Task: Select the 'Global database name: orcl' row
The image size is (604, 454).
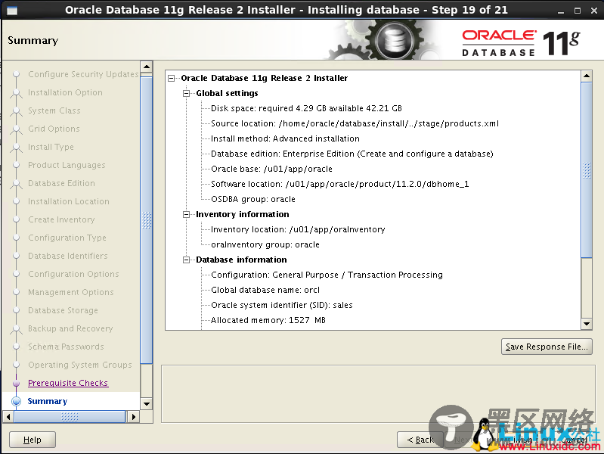Action: click(x=265, y=290)
